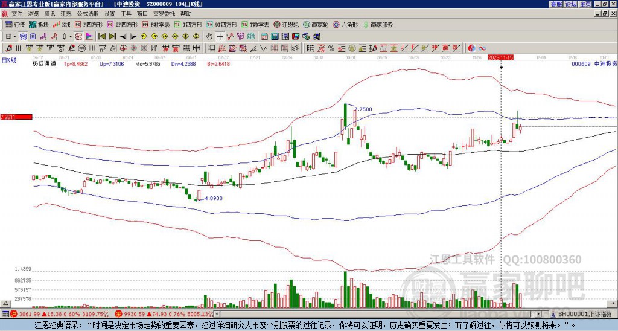
Task: Click the 行情 toolbar button
Action: coord(14,24)
